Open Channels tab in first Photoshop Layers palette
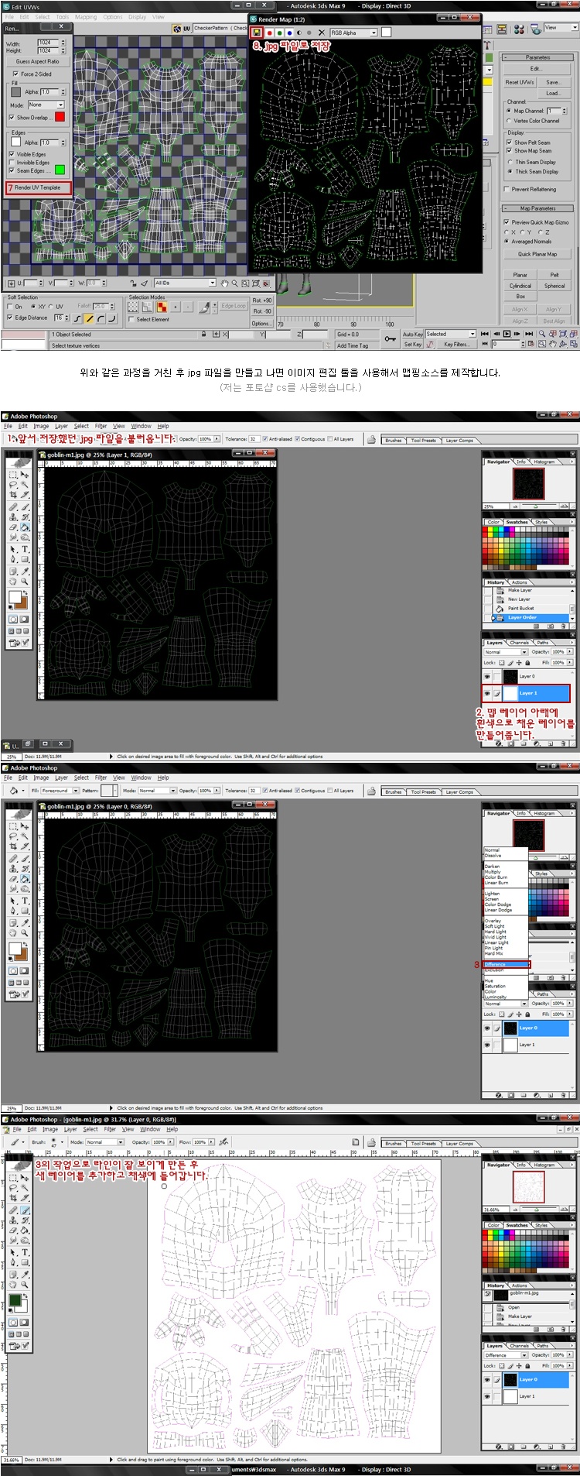The width and height of the screenshot is (580, 1476). click(x=519, y=643)
